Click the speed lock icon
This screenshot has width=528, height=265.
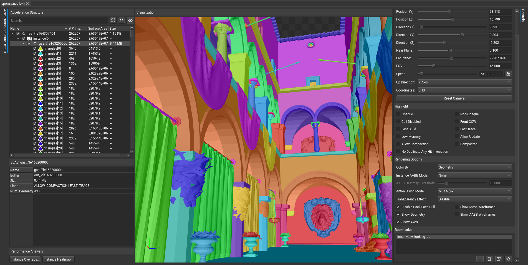click(508, 74)
